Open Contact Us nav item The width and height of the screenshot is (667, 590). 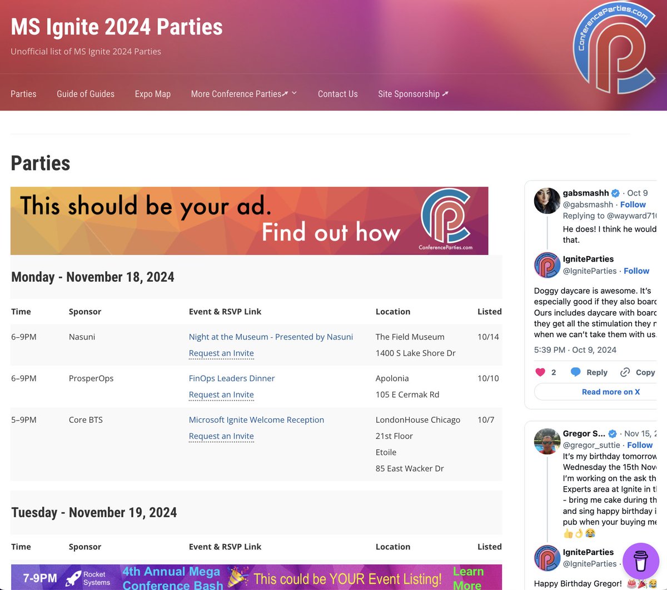(338, 94)
